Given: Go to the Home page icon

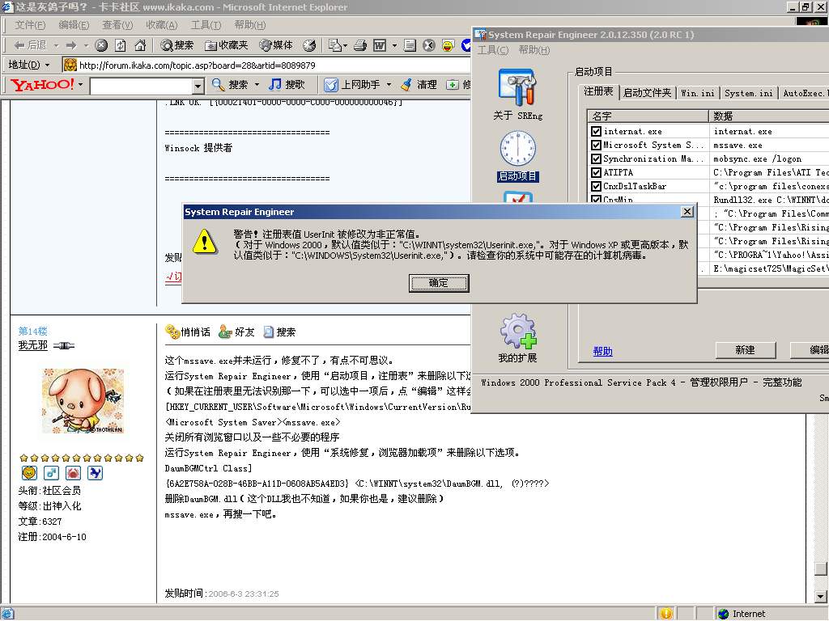Looking at the screenshot, I should [x=140, y=45].
